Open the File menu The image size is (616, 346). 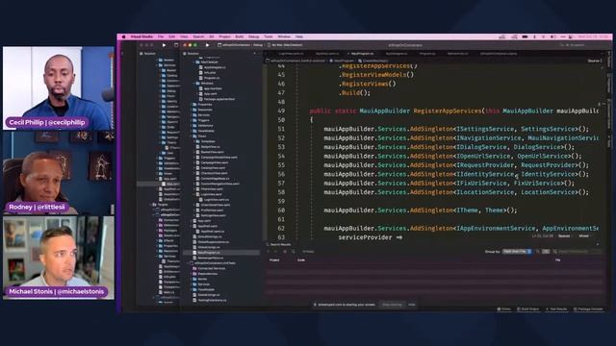[161, 37]
